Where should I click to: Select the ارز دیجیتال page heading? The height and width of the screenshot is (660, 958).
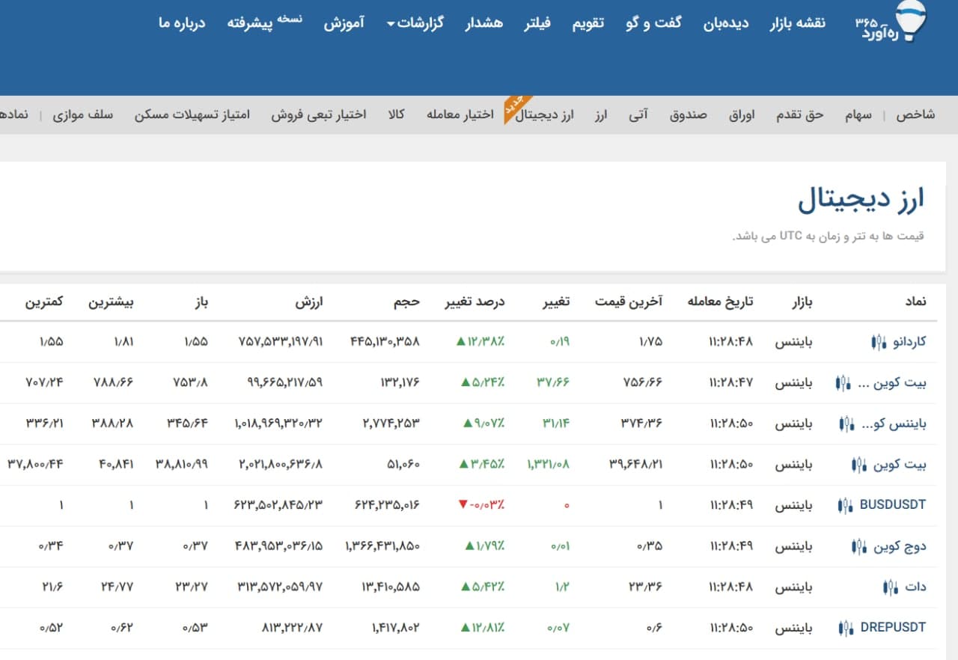click(861, 200)
